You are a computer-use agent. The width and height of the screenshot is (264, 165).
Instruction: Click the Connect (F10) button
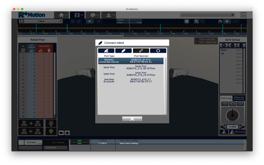point(33,142)
